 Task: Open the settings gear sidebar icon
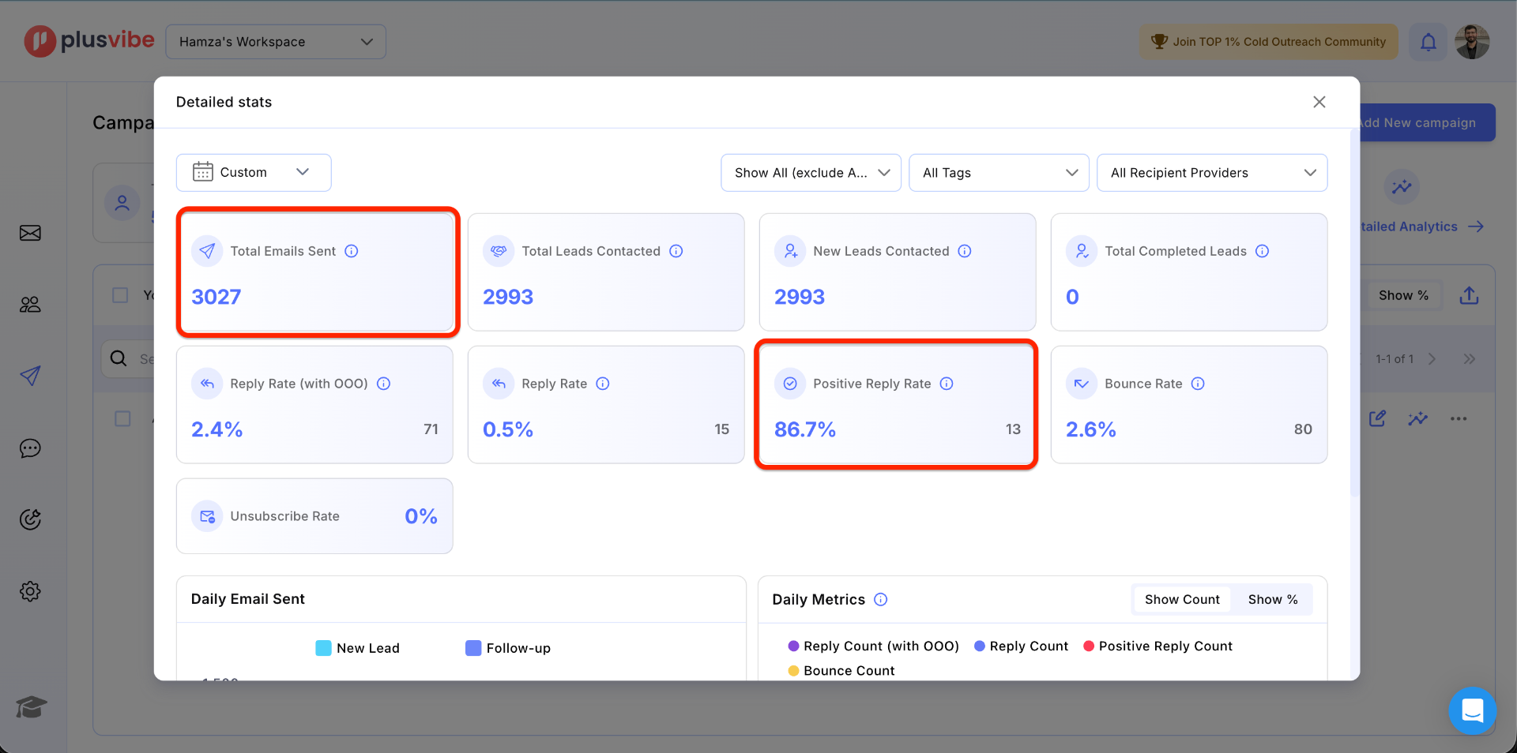[30, 591]
